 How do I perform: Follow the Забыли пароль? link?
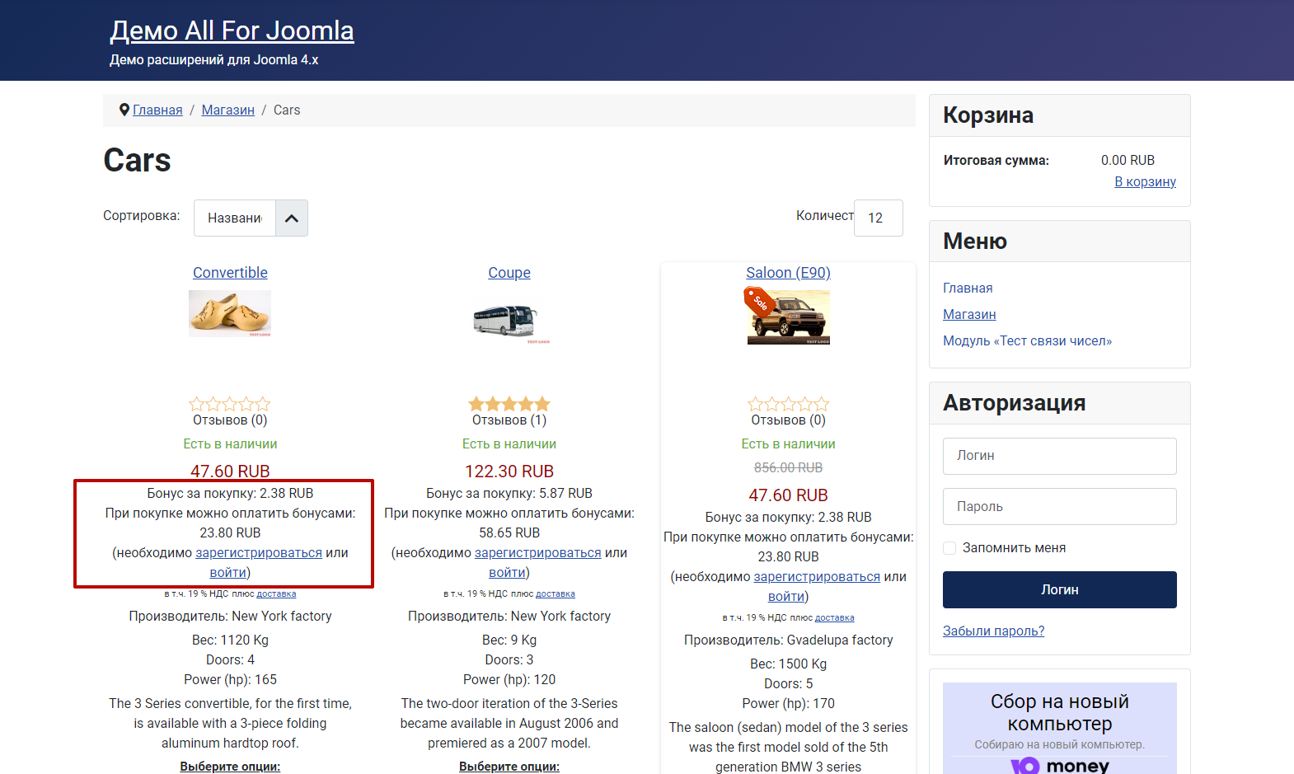[x=993, y=631]
